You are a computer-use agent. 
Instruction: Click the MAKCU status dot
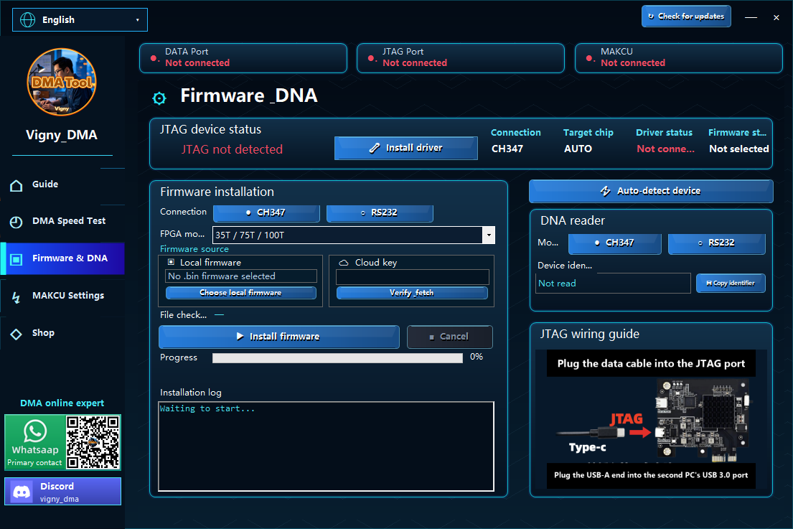(x=588, y=58)
